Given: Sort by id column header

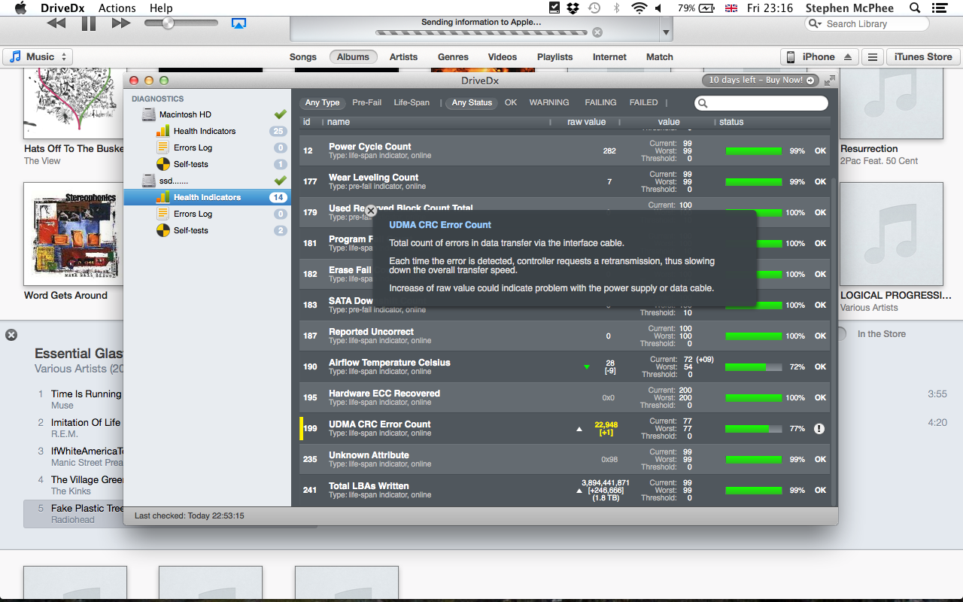Looking at the screenshot, I should tap(306, 122).
